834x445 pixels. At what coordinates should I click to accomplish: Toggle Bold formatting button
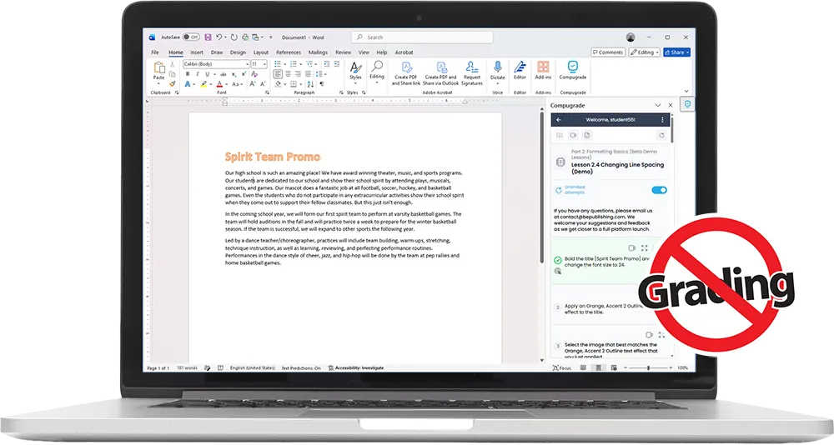click(187, 74)
